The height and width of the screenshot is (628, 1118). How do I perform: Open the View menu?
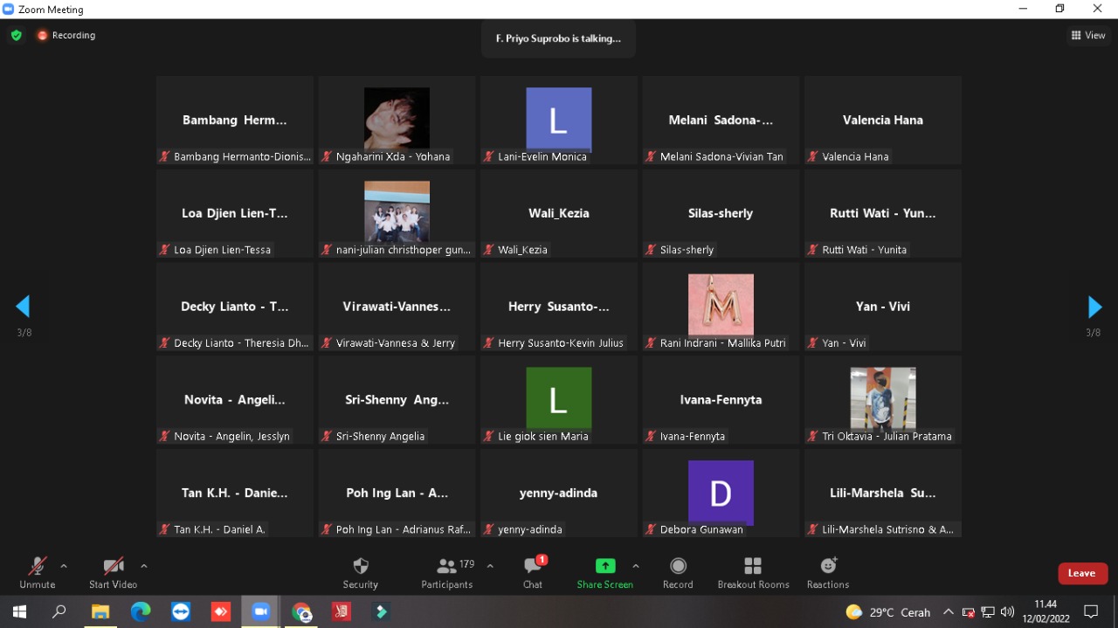(1088, 36)
